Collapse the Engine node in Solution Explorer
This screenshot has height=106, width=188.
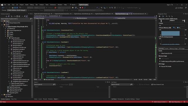pyautogui.click(x=2, y=21)
